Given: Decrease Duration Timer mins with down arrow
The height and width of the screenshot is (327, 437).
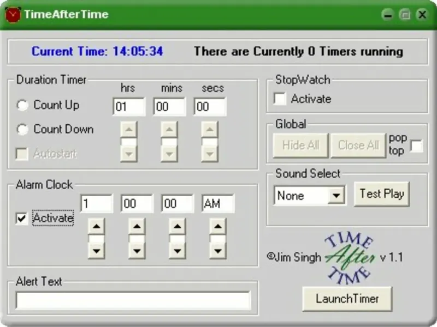Looking at the screenshot, I should point(169,154).
